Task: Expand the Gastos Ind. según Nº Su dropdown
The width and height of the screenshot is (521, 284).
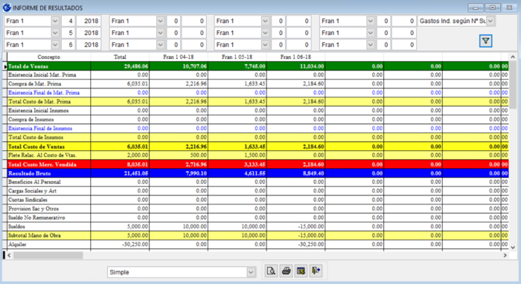Action: point(490,21)
